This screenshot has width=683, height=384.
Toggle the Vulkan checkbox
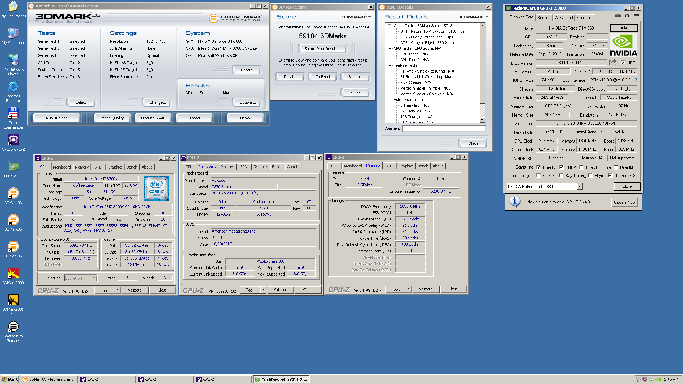point(539,175)
